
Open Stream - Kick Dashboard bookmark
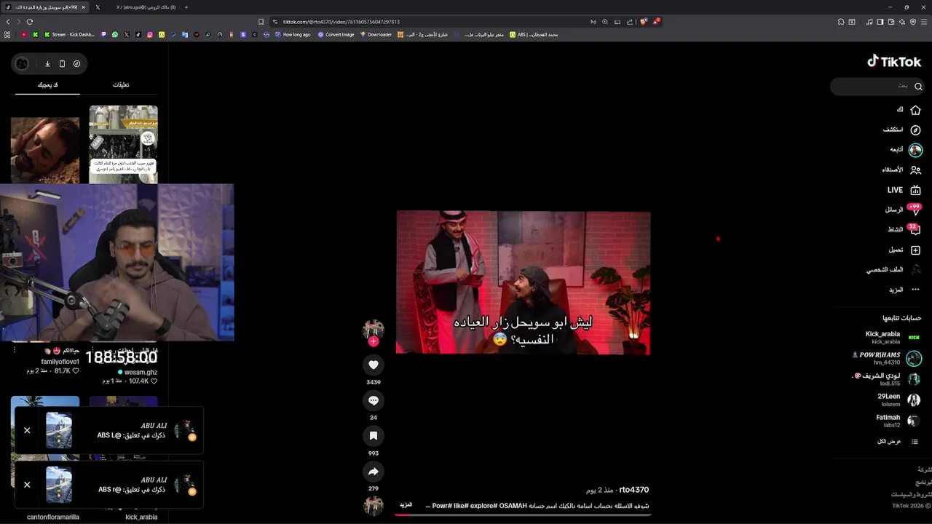70,34
